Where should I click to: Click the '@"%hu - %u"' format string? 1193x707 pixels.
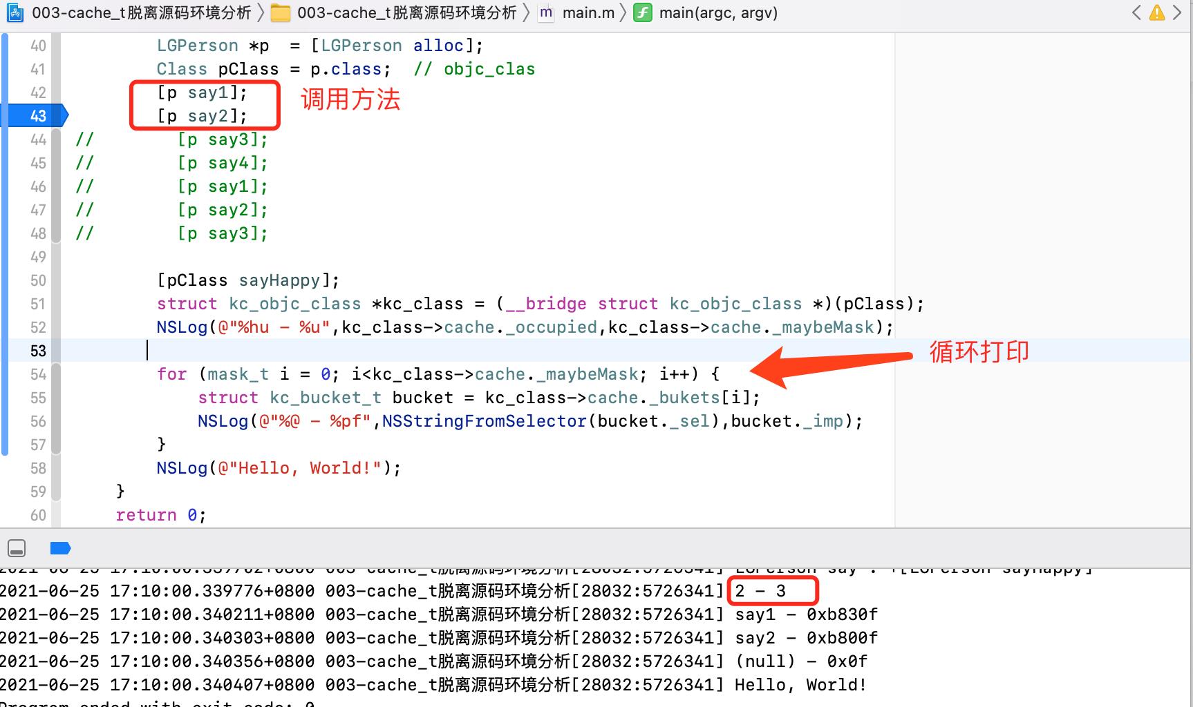point(274,327)
